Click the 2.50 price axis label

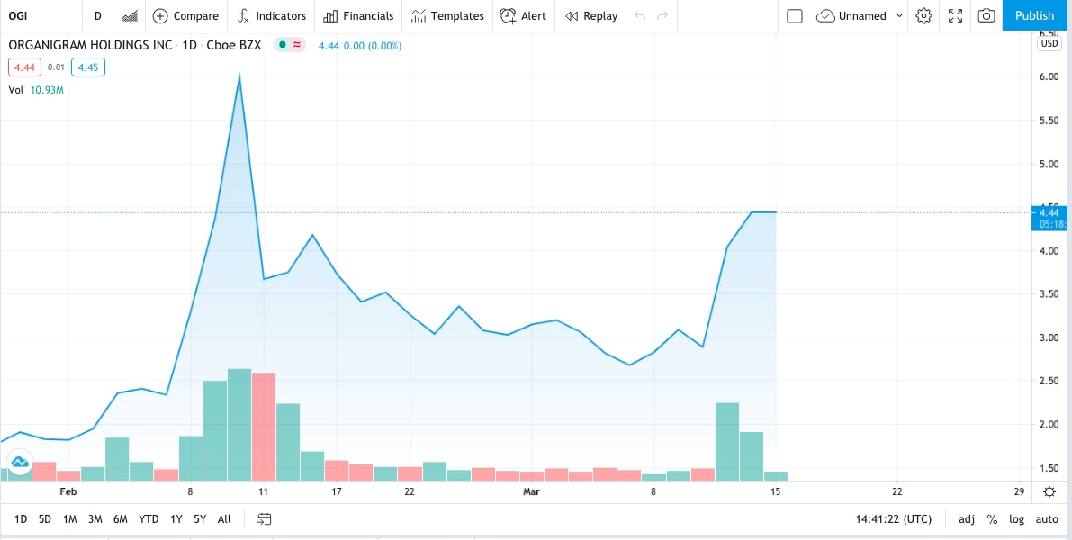1048,381
